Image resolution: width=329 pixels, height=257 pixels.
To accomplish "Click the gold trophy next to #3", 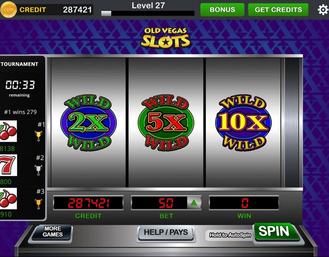I will click(38, 204).
